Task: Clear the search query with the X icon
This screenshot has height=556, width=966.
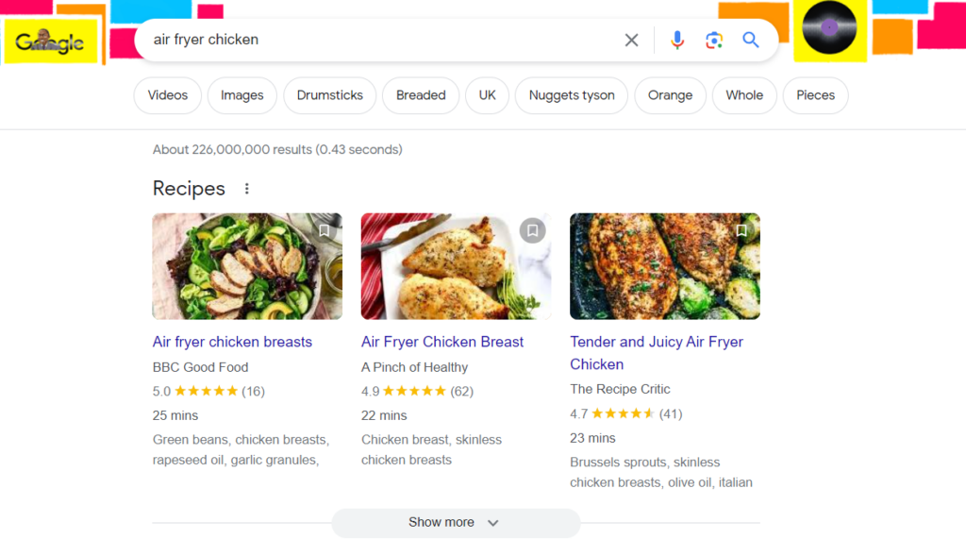Action: click(x=631, y=40)
